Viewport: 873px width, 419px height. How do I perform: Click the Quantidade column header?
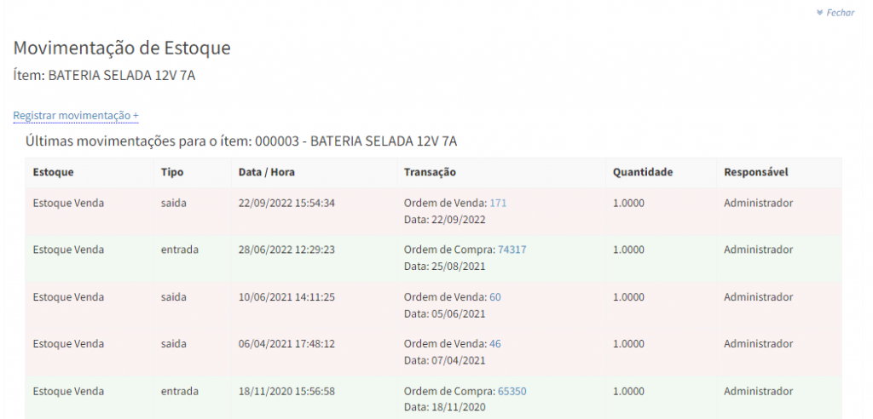click(x=643, y=172)
